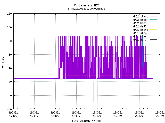The width and height of the screenshot is (165, 123).
Task: Click the 190331 19:00 time tick label
Action: (x=97, y=114)
